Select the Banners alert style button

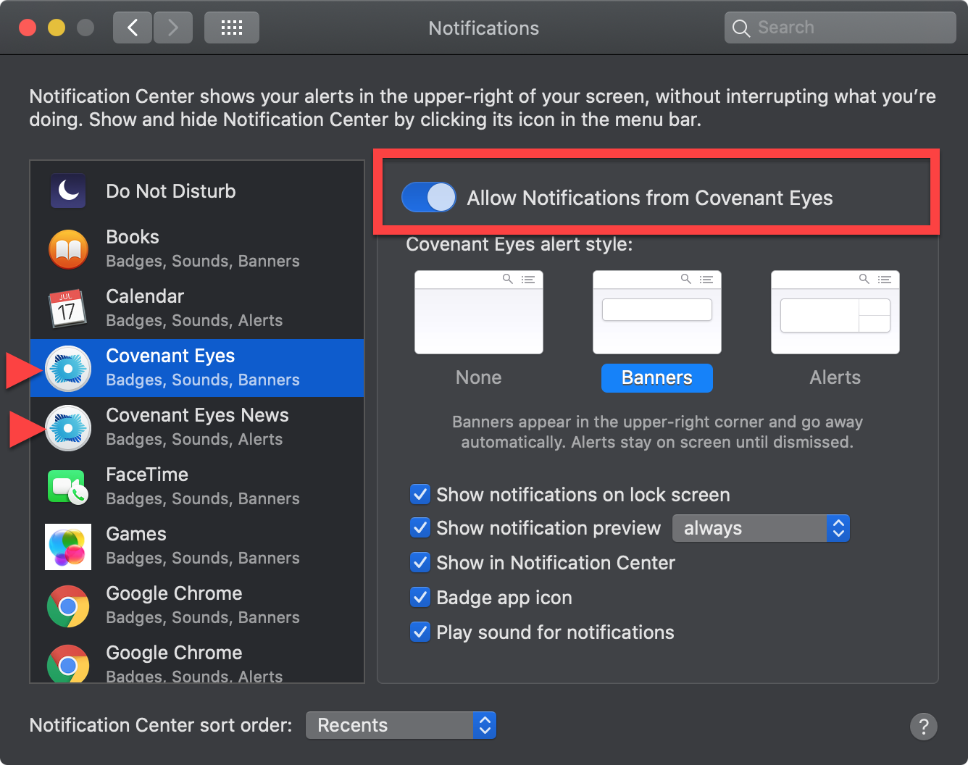656,377
